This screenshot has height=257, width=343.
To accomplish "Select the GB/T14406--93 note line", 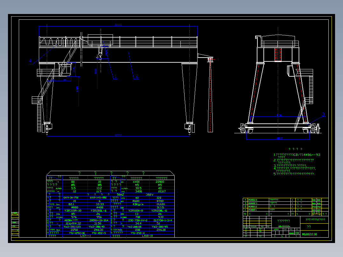I will pyautogui.click(x=297, y=155).
